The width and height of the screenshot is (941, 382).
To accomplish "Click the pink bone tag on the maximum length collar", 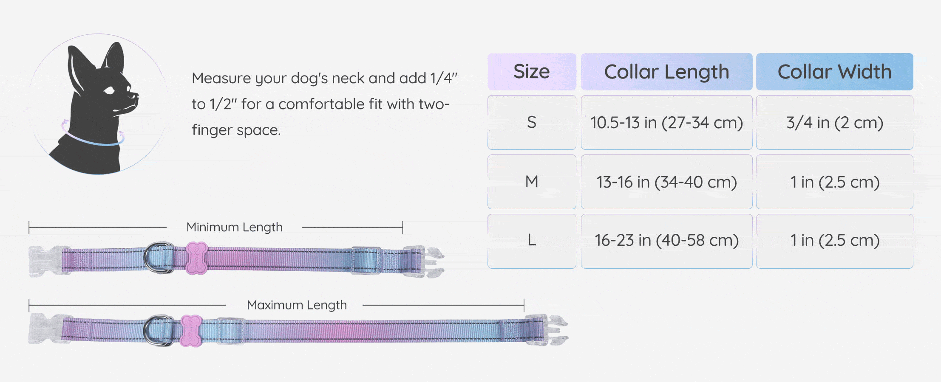I will (x=191, y=331).
